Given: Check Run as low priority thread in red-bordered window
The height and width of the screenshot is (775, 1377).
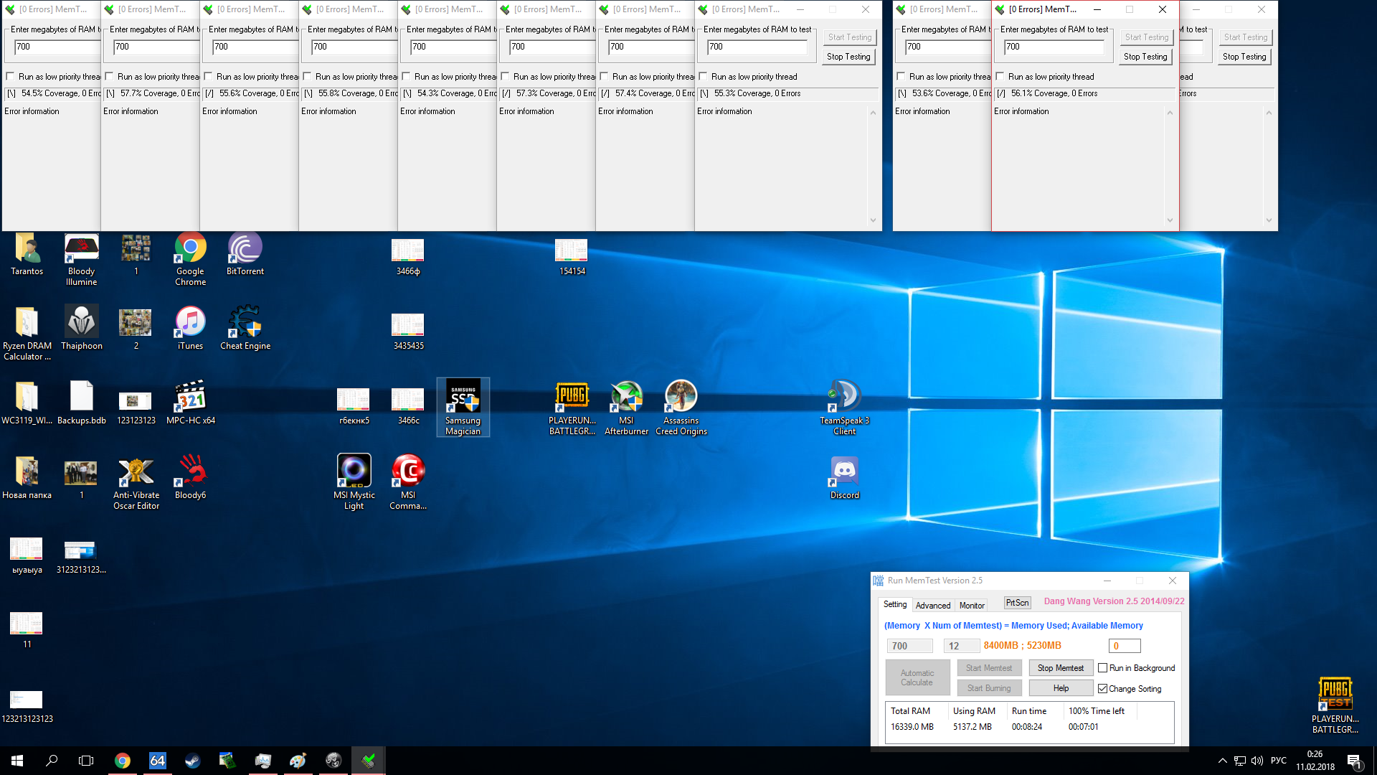Looking at the screenshot, I should 1000,77.
